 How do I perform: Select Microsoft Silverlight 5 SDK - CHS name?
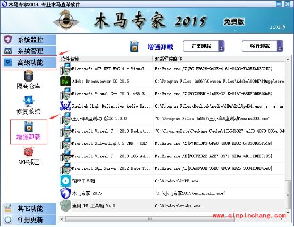click(110, 143)
